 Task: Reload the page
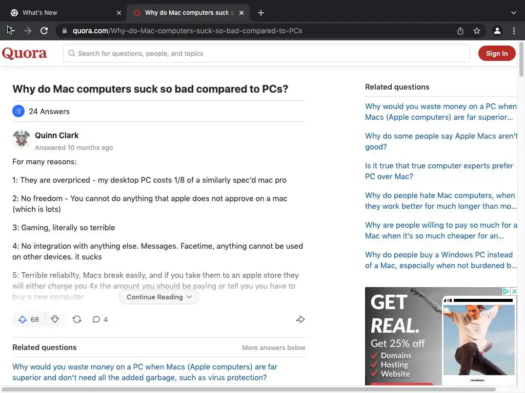[x=44, y=31]
